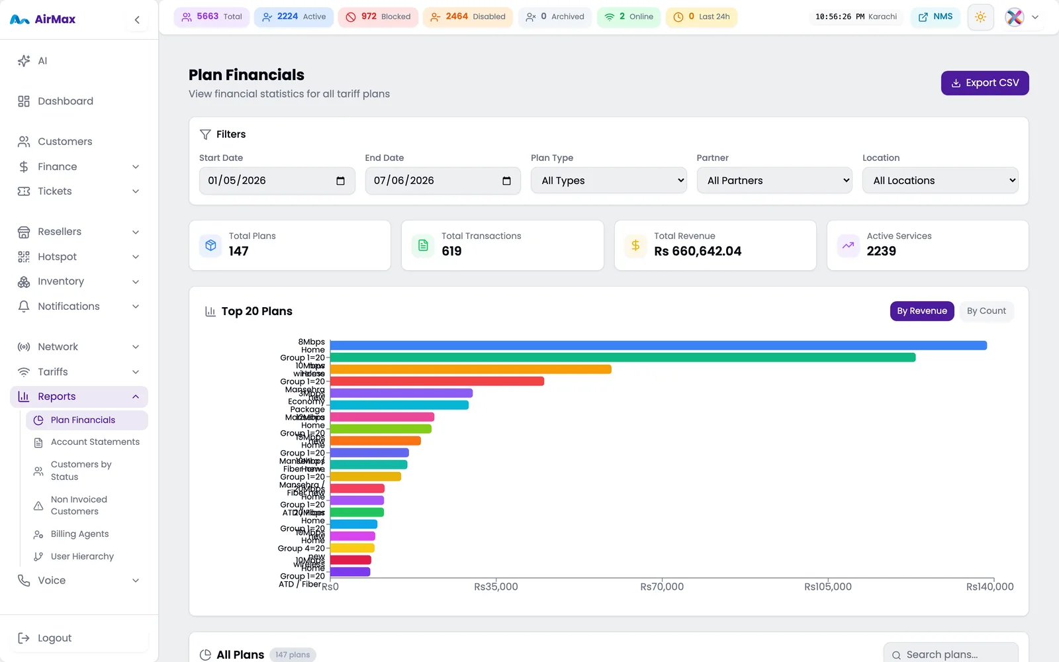Open Billing Agents report
Screen dimensions: 1059x662
coord(87,534)
